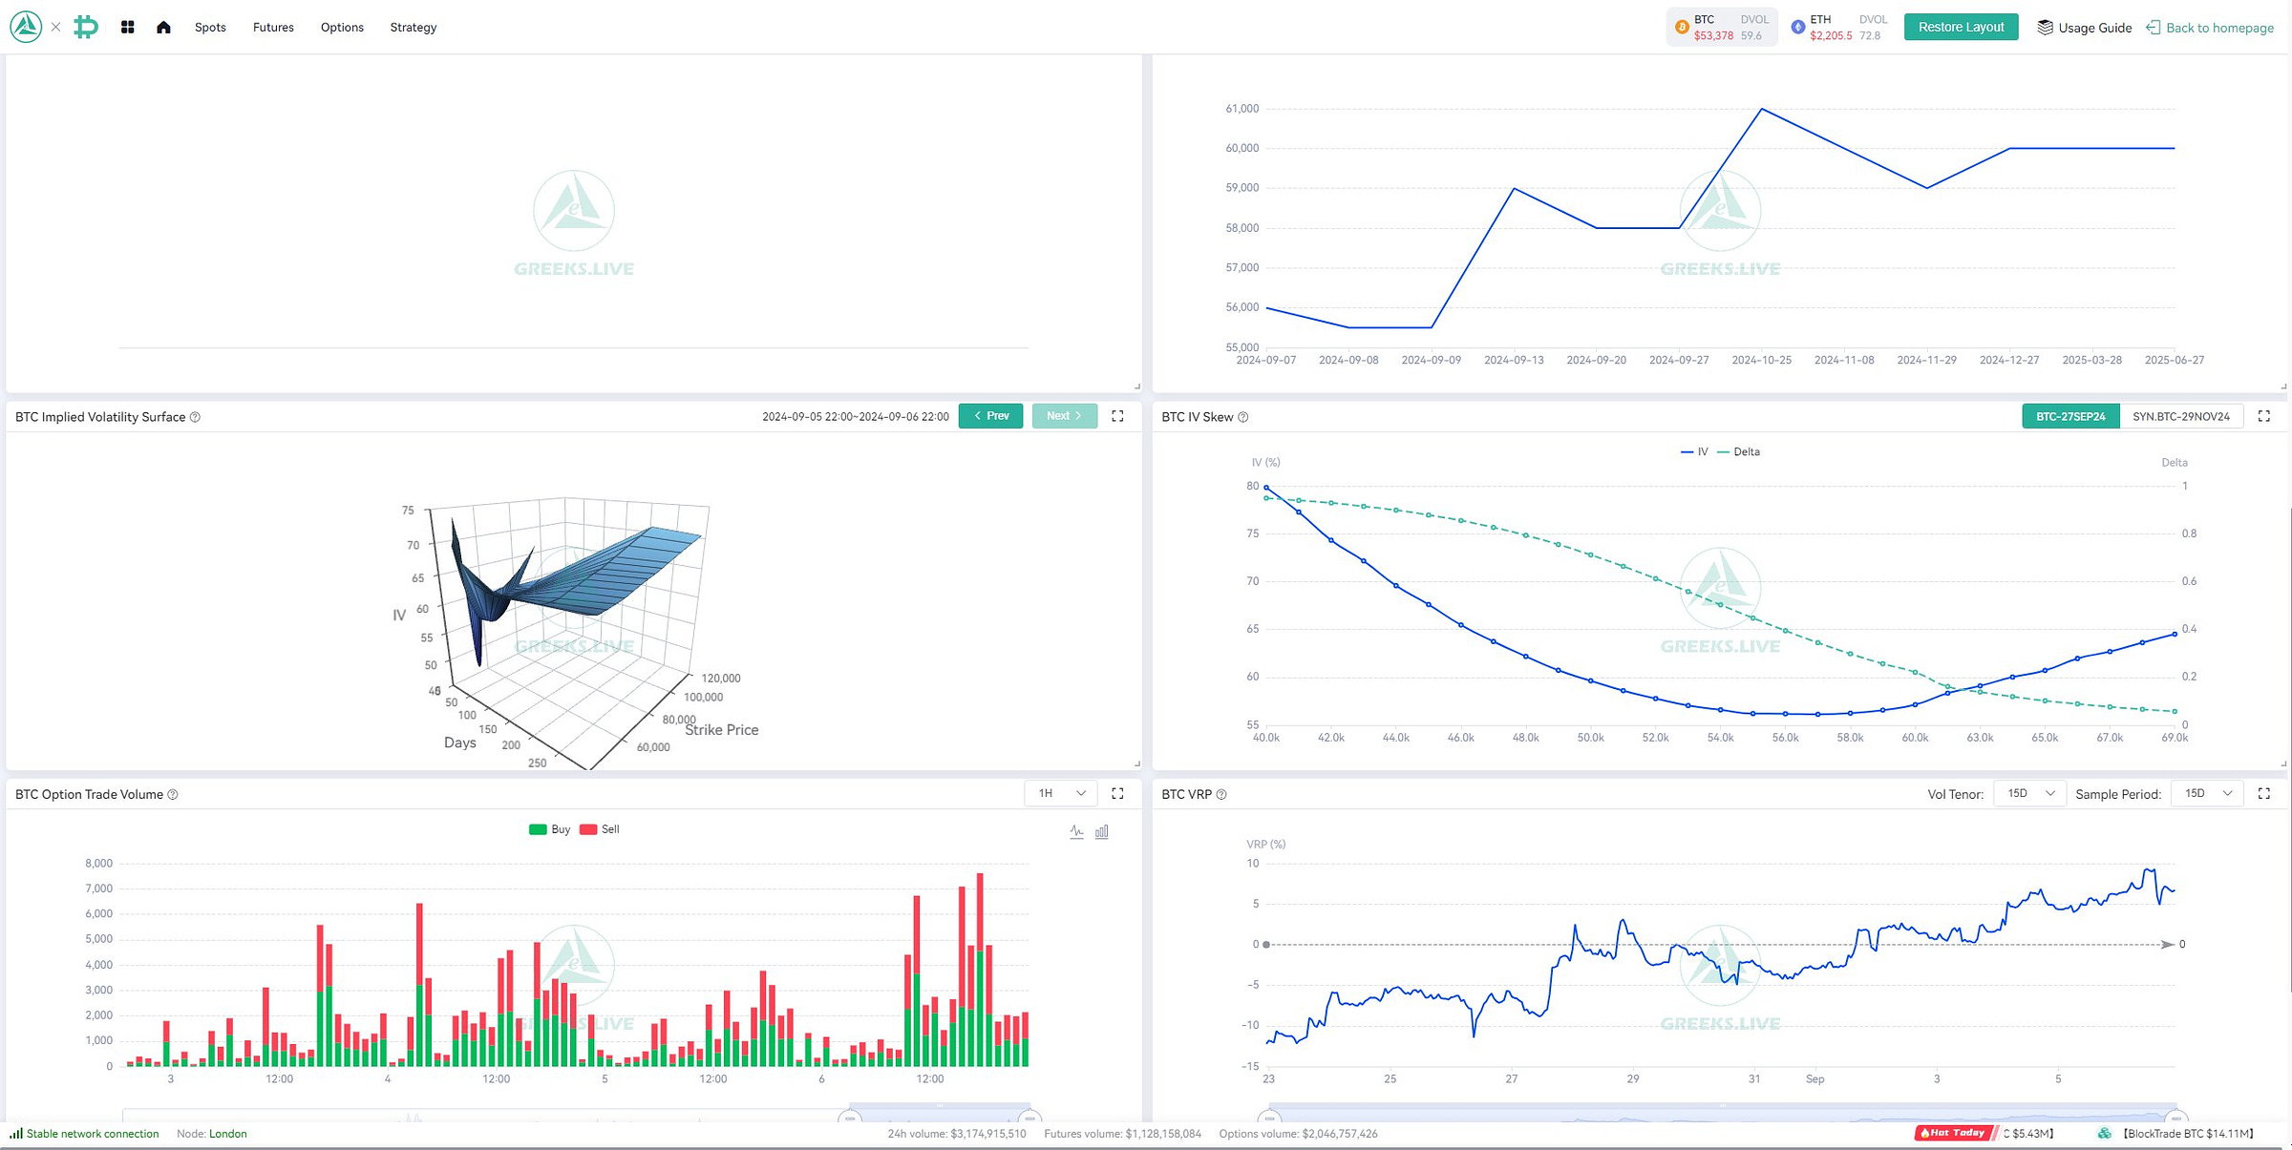
Task: Click the Next button on volatility surface
Action: point(1064,416)
